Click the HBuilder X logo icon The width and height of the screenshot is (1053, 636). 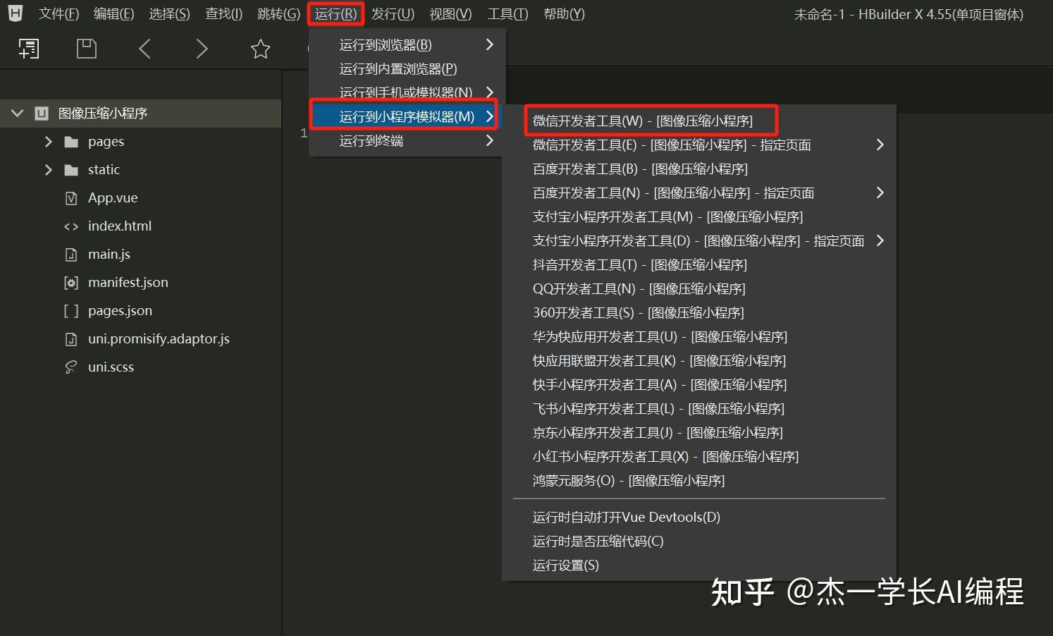[15, 13]
